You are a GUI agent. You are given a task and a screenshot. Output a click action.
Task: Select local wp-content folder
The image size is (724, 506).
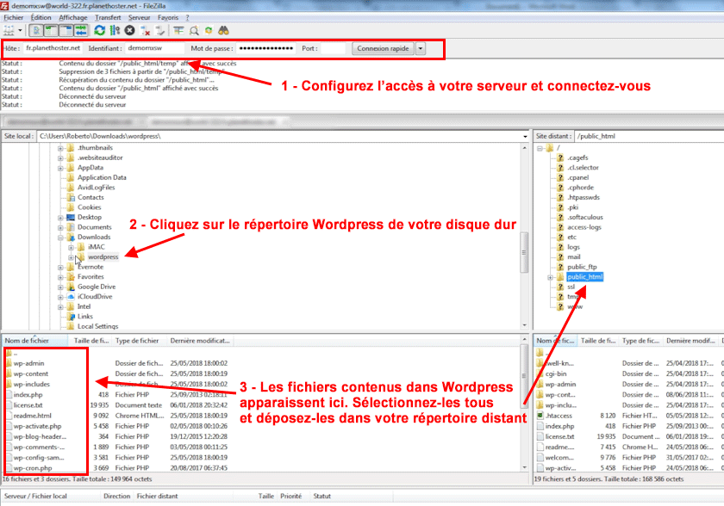coord(30,373)
